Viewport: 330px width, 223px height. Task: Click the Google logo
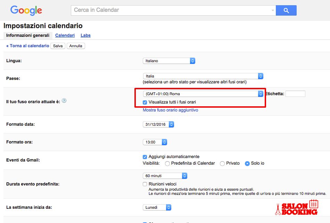[x=26, y=10]
